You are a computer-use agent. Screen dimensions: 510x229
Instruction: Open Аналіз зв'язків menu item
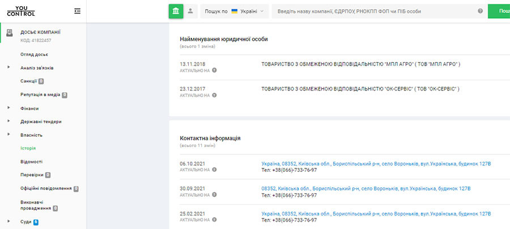(x=37, y=68)
